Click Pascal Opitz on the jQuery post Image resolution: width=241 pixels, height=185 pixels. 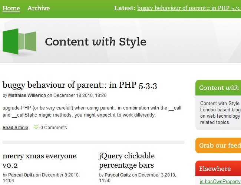(118, 175)
